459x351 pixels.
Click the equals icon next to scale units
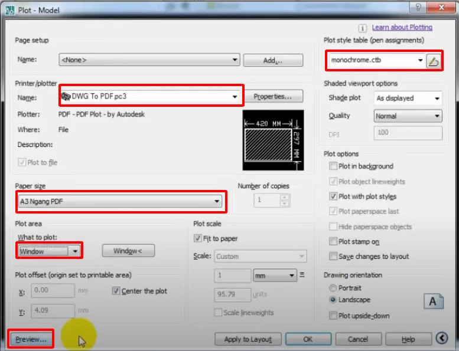point(302,275)
